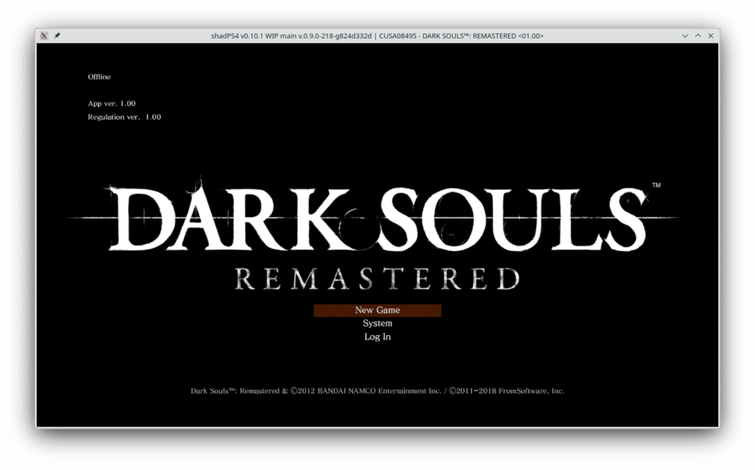Open the System menu option

coord(377,323)
